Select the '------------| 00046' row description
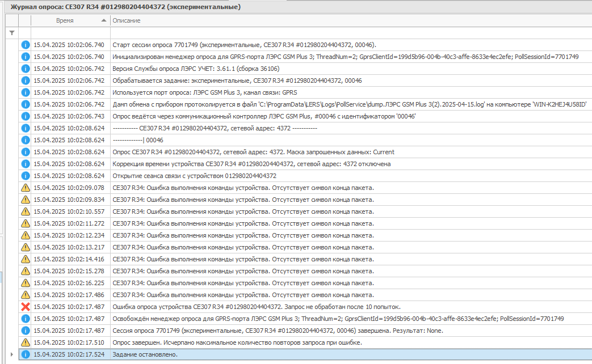This screenshot has width=592, height=364. click(x=138, y=140)
